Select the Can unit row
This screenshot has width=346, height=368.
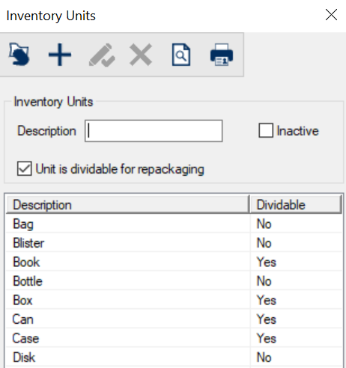click(x=174, y=319)
